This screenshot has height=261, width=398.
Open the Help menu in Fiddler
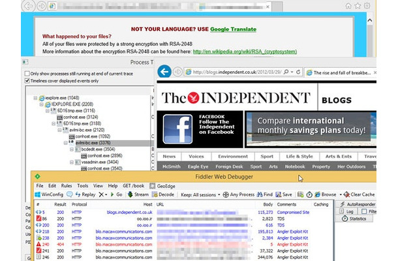click(113, 186)
